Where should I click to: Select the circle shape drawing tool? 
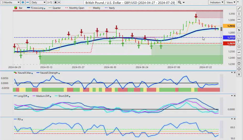(239, 69)
